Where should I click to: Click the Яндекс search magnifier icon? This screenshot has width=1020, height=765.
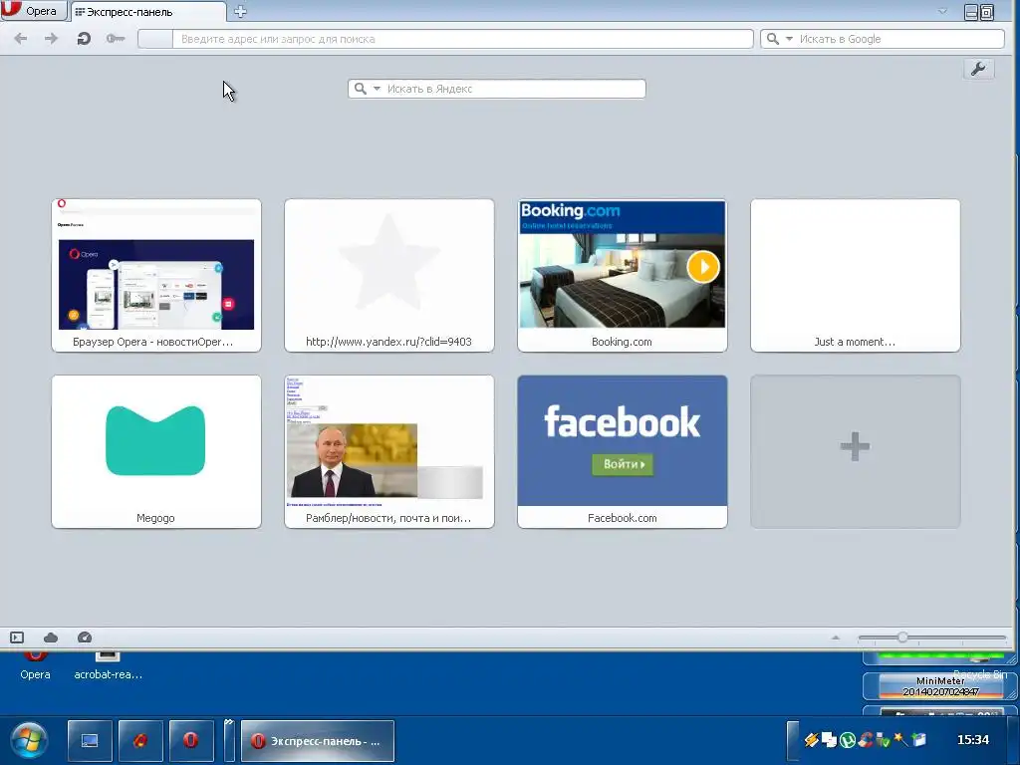point(361,89)
